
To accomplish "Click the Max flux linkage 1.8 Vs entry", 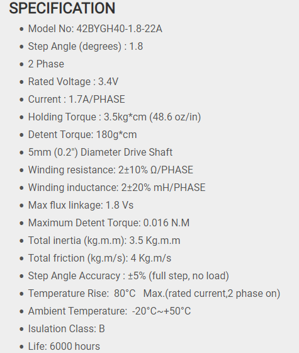I will [x=81, y=205].
